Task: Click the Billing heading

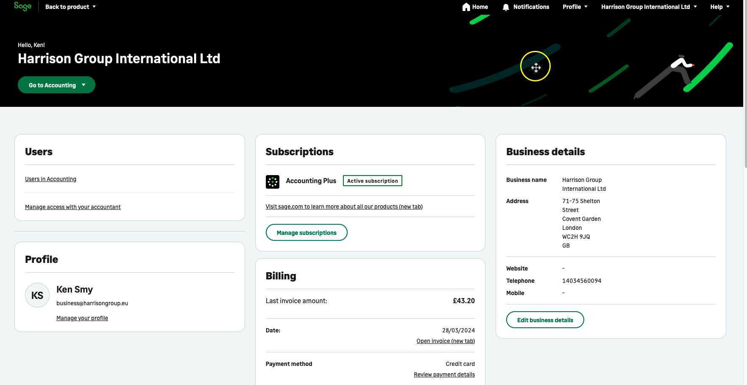Action: coord(281,276)
